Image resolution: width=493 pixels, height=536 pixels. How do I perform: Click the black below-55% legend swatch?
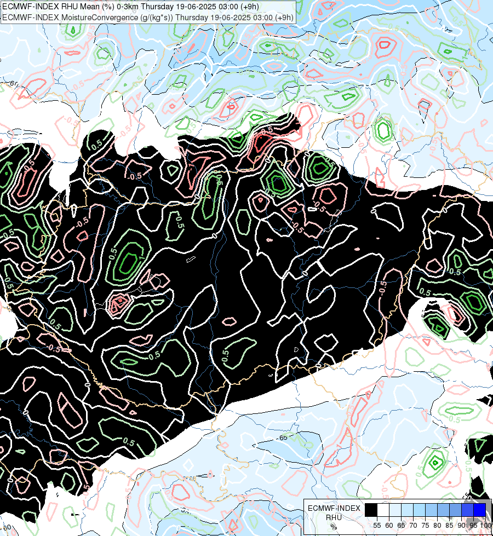pyautogui.click(x=371, y=510)
